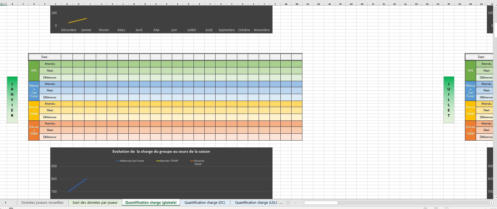Select column Z header

[x=275, y=4]
